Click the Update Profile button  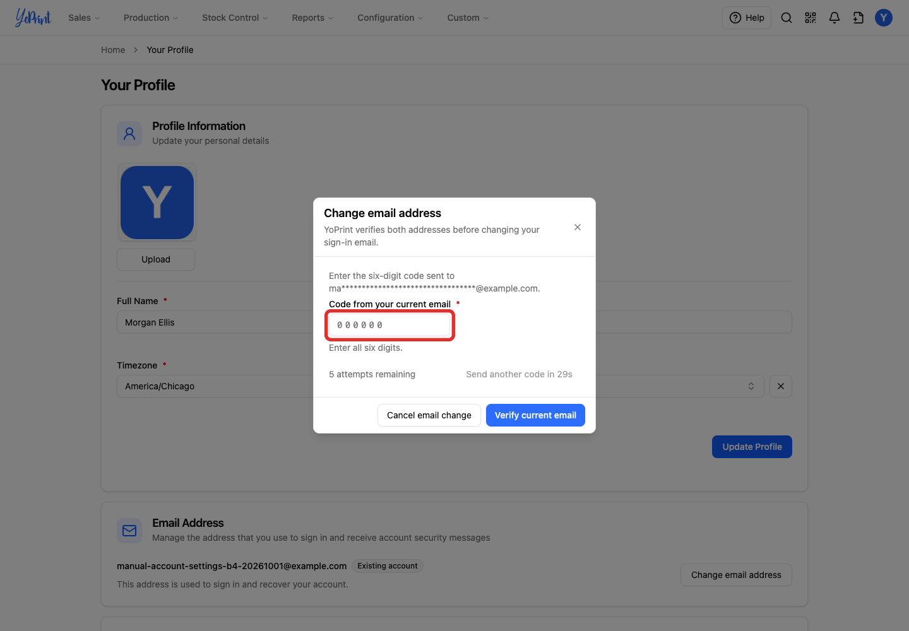point(752,447)
